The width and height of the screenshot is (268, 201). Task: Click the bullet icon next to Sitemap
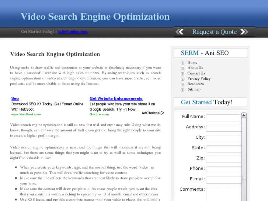182,90
